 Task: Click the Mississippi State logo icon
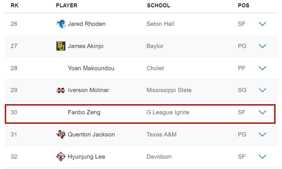coord(61,90)
